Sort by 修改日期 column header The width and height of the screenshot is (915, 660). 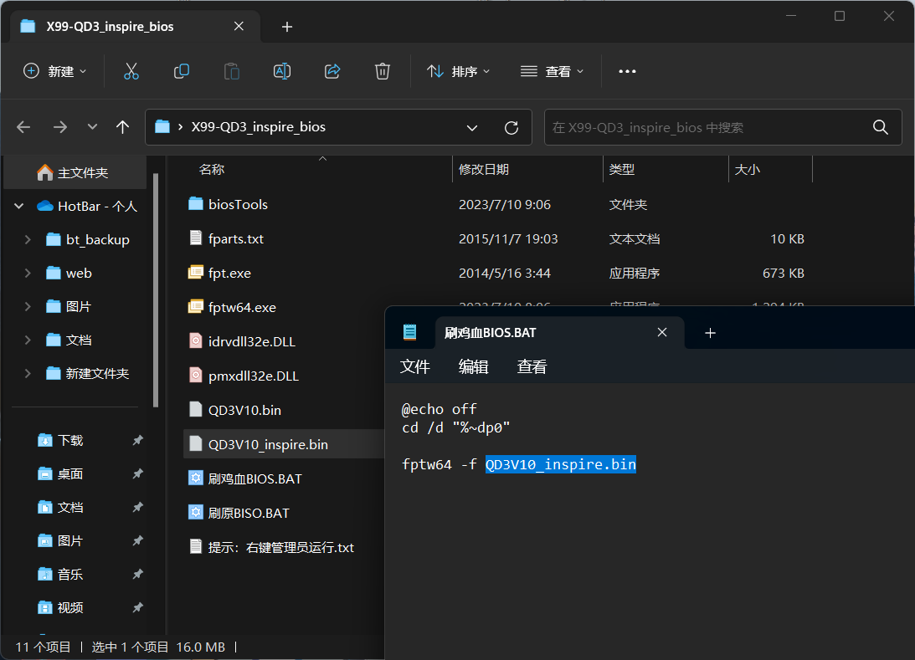click(484, 169)
